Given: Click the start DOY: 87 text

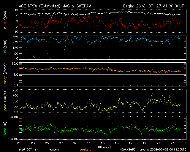Looking at the screenshot, I should pyautogui.click(x=28, y=150).
